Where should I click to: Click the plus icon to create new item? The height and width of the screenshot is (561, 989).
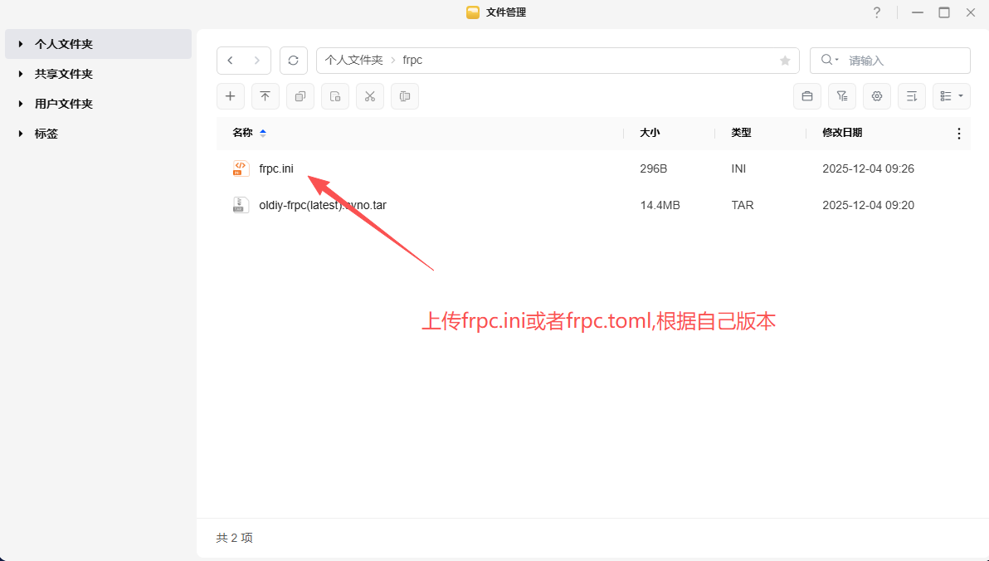pyautogui.click(x=231, y=96)
